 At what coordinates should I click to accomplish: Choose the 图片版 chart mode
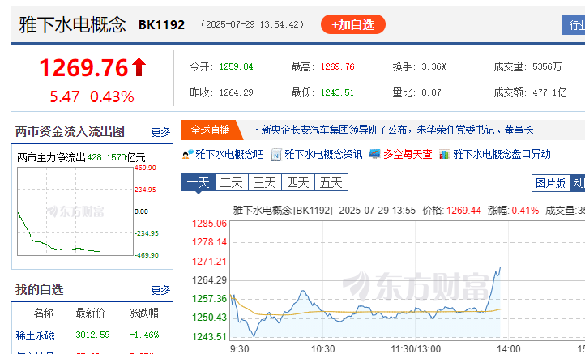pos(551,183)
